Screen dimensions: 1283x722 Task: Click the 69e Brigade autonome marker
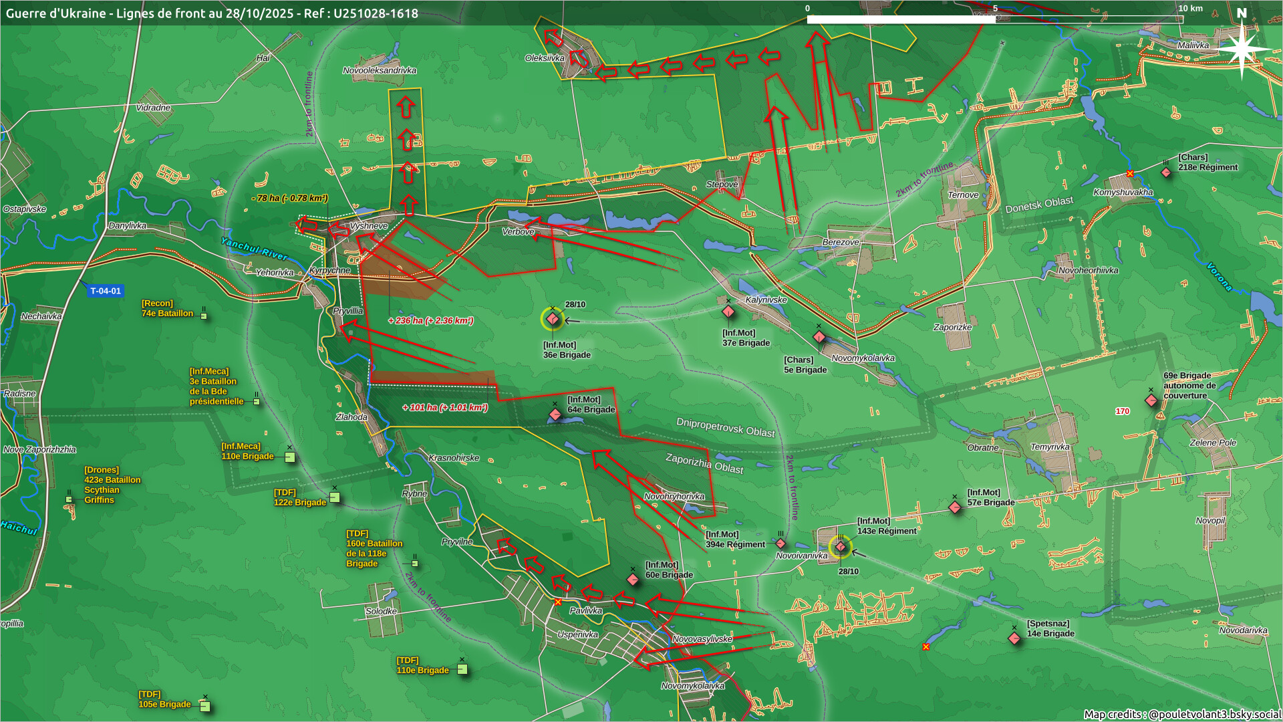pos(1151,400)
